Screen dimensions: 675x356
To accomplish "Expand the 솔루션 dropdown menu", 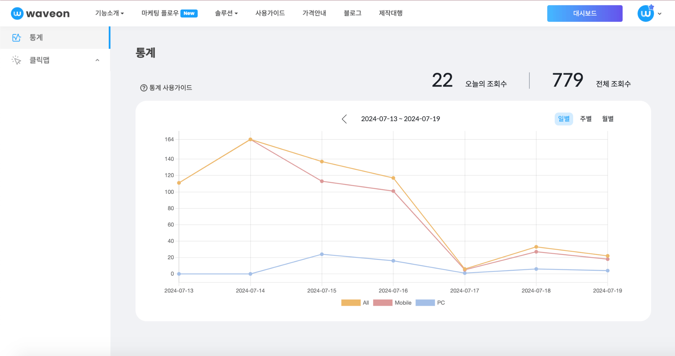I will (226, 13).
